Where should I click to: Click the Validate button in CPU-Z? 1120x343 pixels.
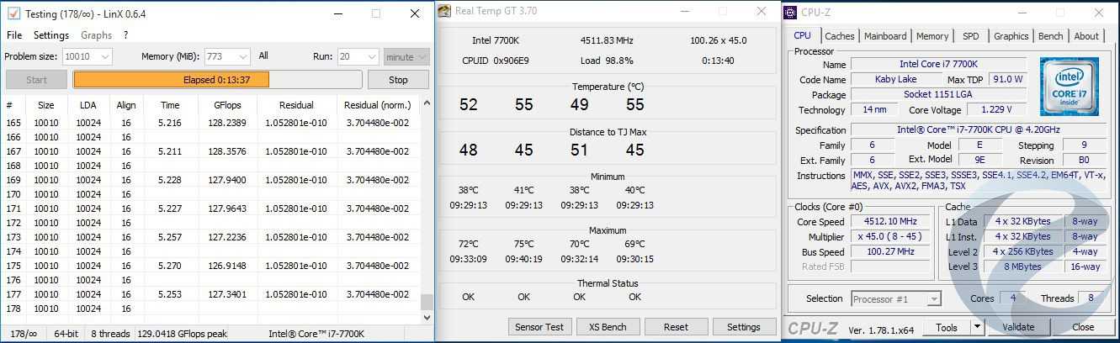(x=1018, y=327)
